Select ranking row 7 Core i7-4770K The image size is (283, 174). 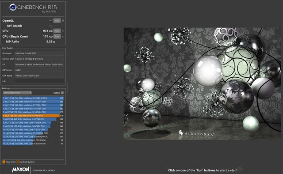(33, 119)
